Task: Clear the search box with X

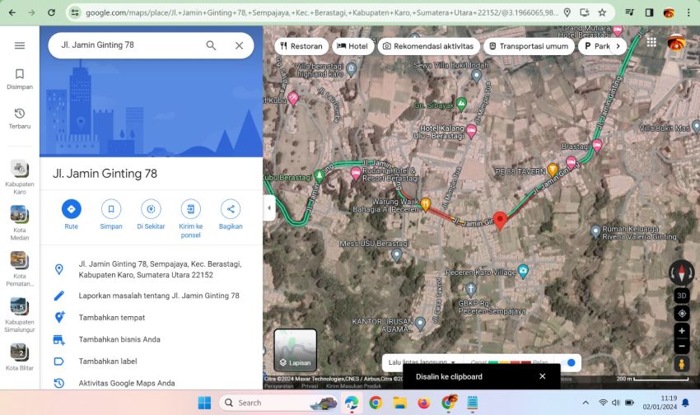Action: (x=240, y=45)
